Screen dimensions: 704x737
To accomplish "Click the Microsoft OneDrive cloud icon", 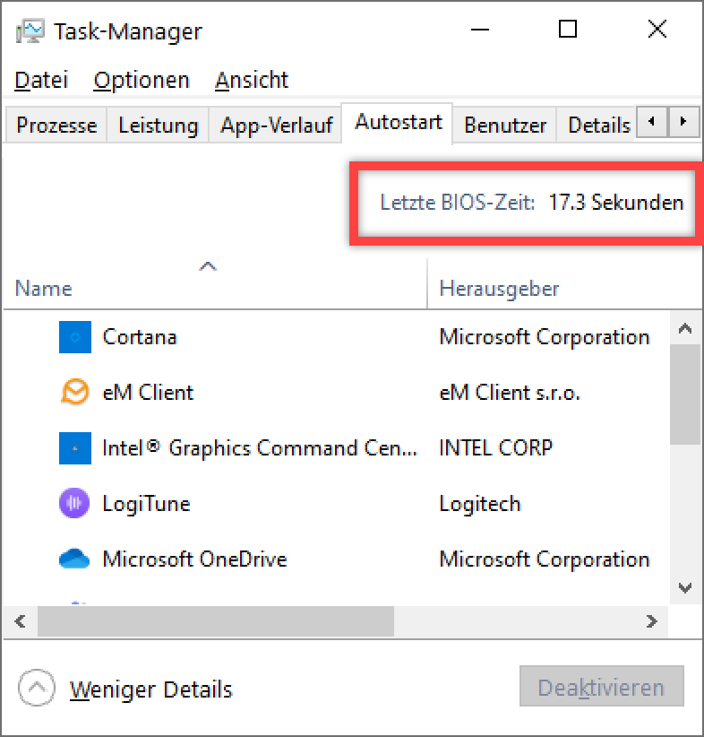I will click(x=75, y=559).
